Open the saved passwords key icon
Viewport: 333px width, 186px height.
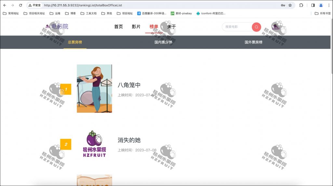(x=283, y=5)
